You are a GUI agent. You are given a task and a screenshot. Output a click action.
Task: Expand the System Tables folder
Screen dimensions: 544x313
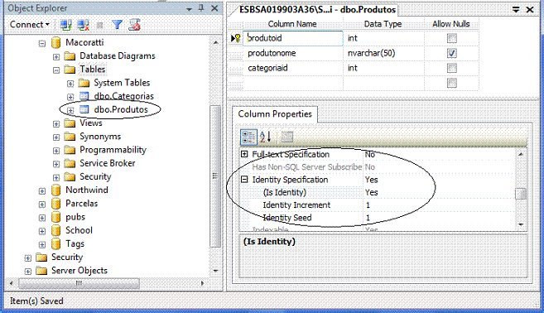coord(70,84)
